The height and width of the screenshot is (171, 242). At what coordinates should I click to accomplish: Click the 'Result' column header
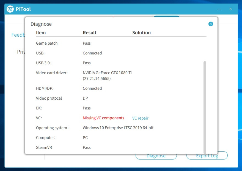90,33
